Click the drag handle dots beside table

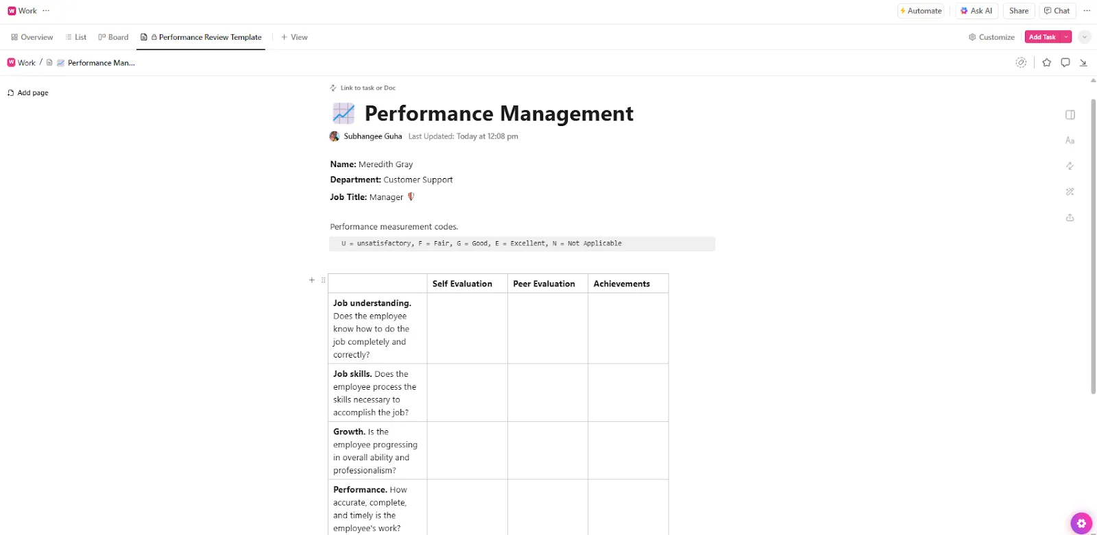click(324, 280)
